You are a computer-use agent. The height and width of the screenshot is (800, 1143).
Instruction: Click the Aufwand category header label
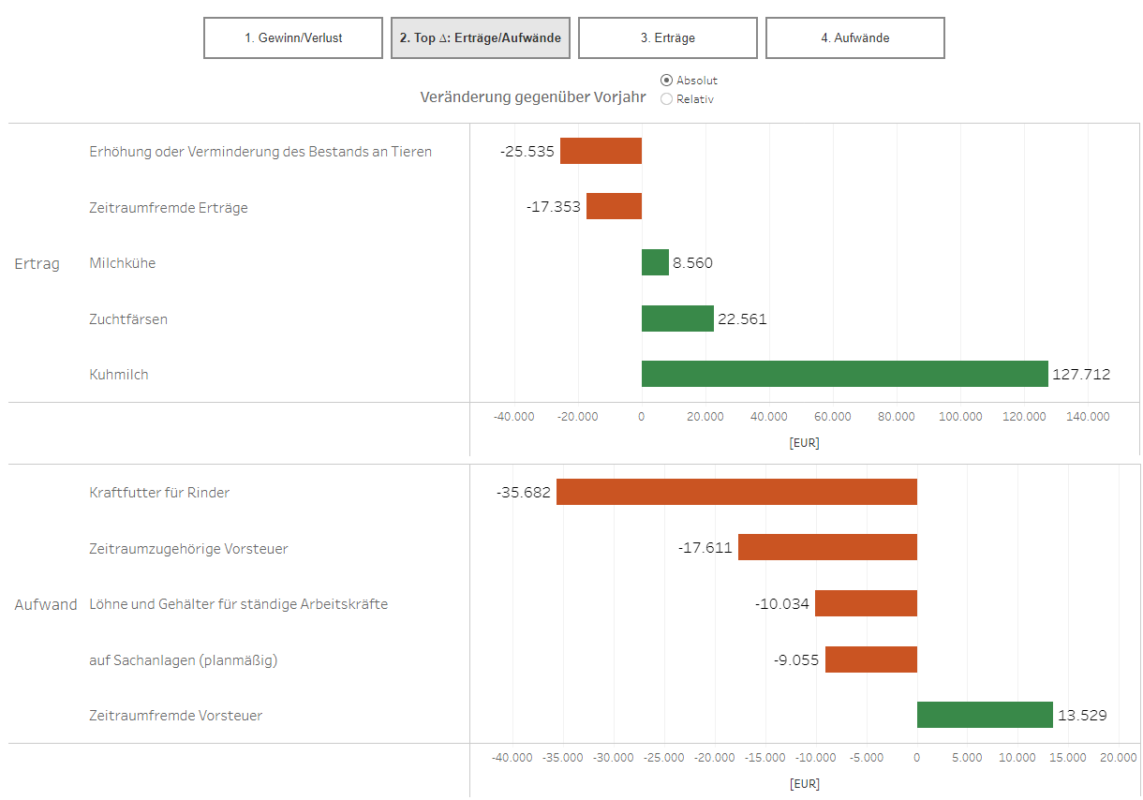pos(46,605)
